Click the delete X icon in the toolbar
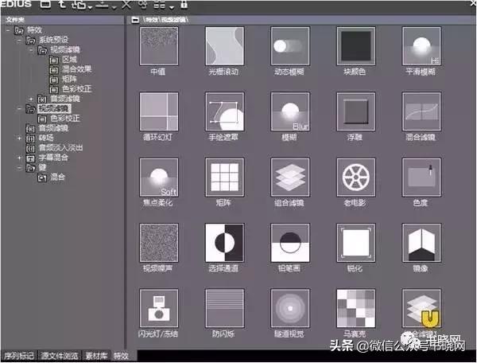 coord(126,6)
